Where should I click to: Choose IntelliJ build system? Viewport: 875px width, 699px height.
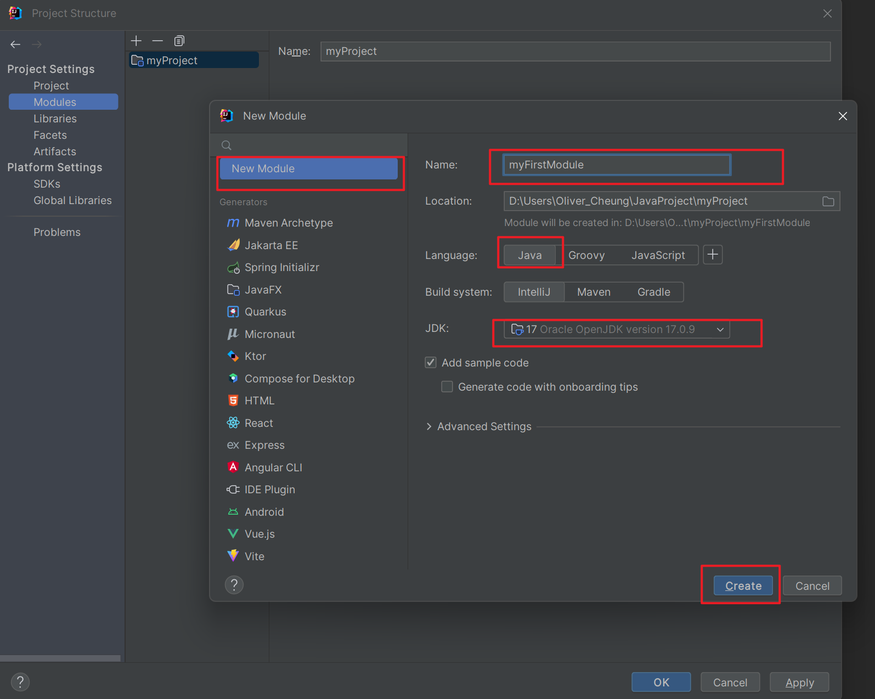(534, 292)
